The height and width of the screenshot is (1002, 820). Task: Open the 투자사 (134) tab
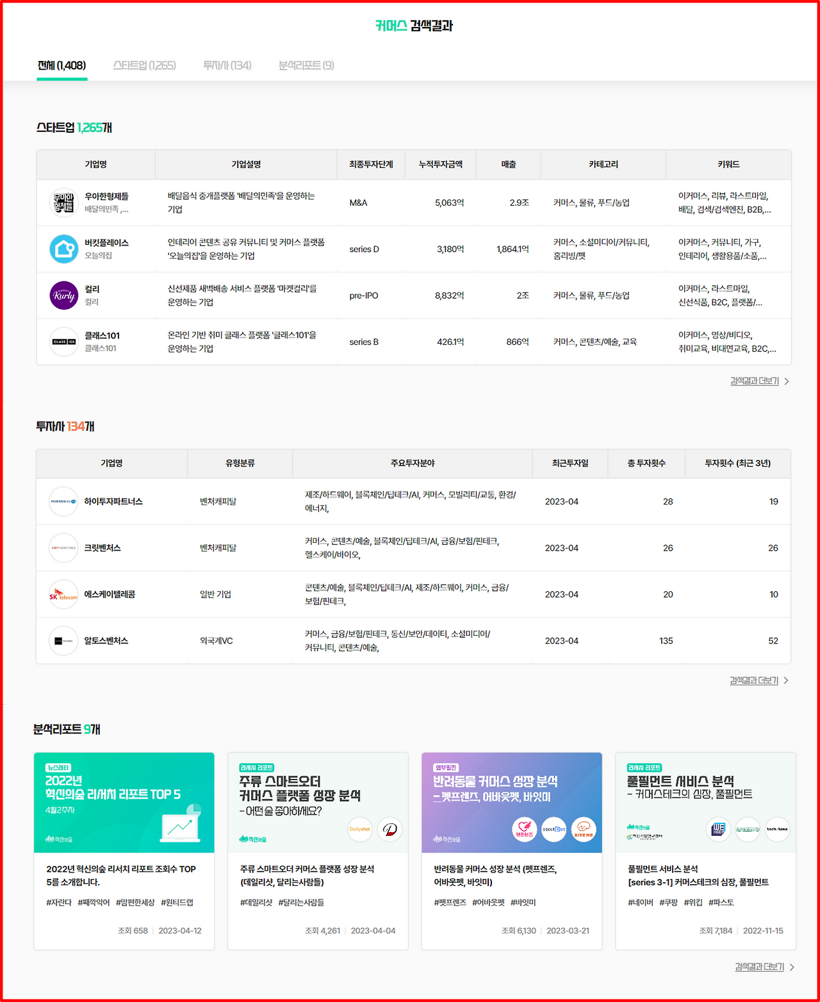tap(227, 65)
